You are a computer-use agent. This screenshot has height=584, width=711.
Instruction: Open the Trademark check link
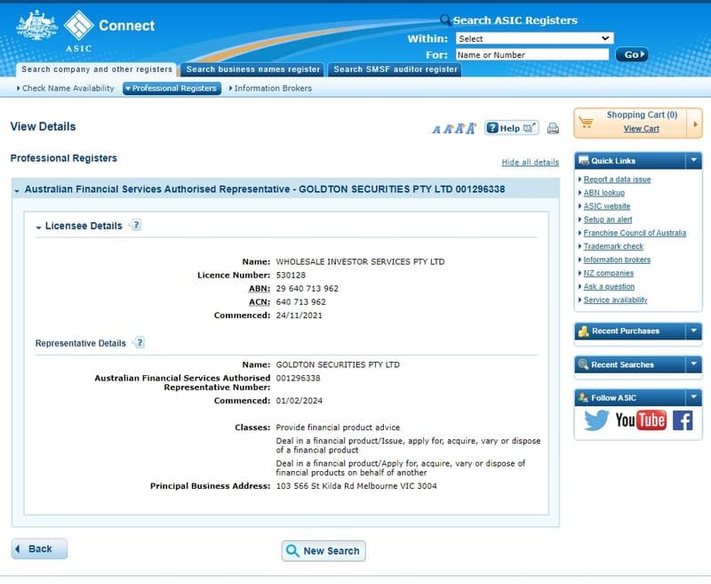(613, 246)
